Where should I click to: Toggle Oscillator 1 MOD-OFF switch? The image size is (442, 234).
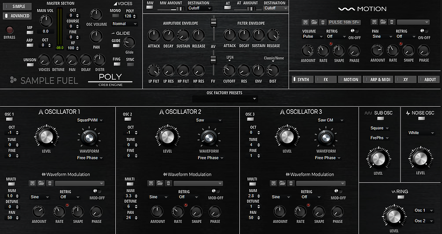tap(97, 191)
